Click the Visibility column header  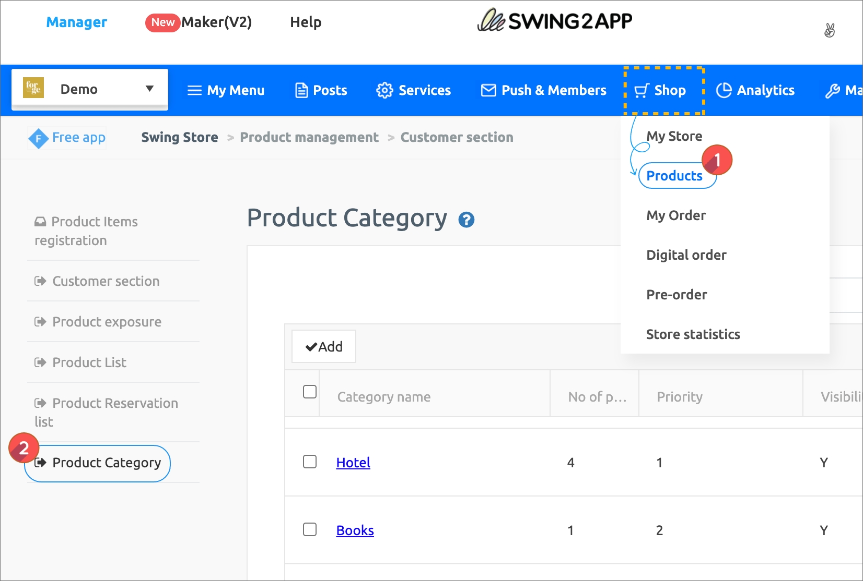841,397
